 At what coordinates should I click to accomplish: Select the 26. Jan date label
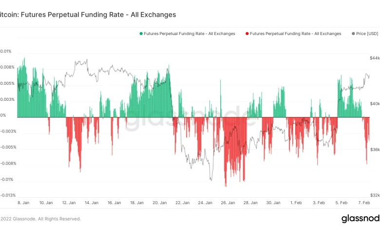[x=228, y=202]
